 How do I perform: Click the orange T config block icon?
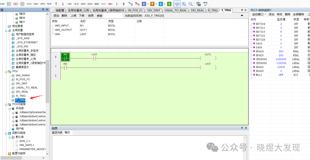[152, 4]
